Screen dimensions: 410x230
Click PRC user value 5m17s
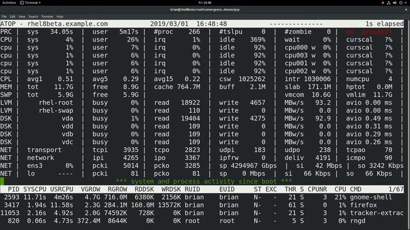[x=129, y=32]
